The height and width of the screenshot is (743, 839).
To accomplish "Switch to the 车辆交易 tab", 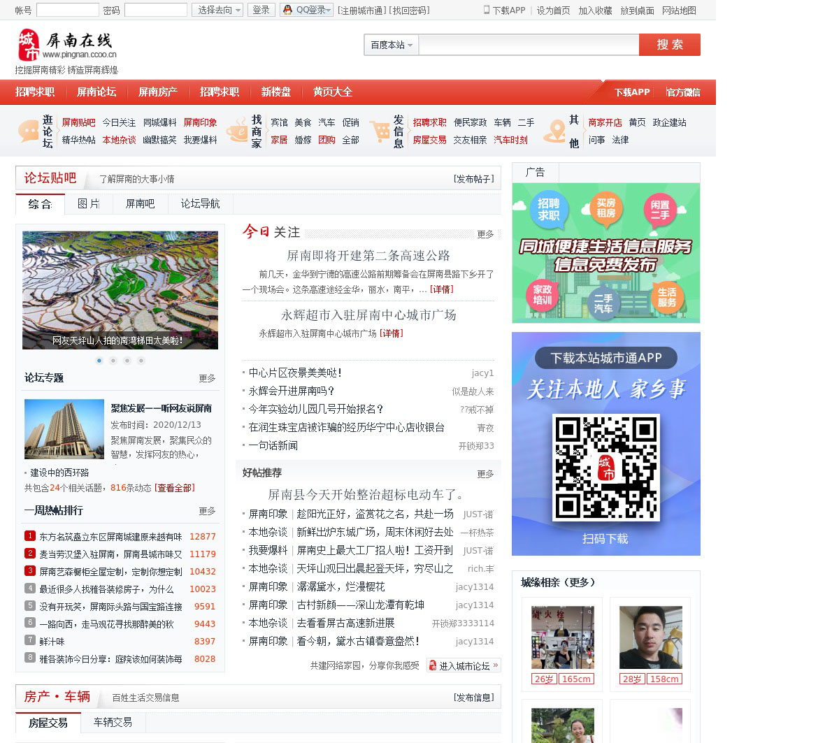I will [113, 722].
